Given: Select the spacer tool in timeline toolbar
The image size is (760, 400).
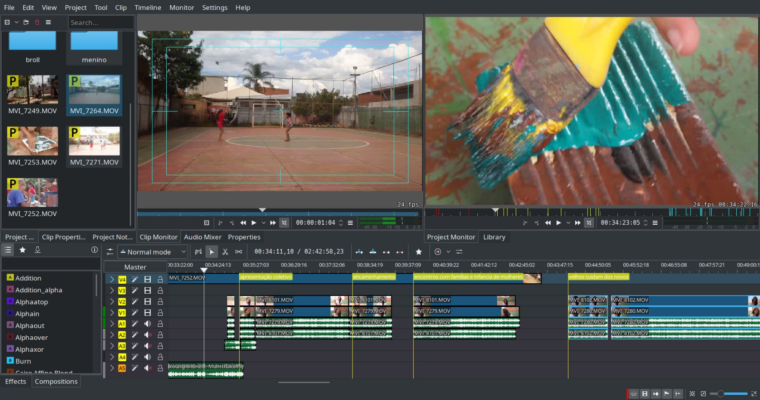Looking at the screenshot, I should point(239,252).
